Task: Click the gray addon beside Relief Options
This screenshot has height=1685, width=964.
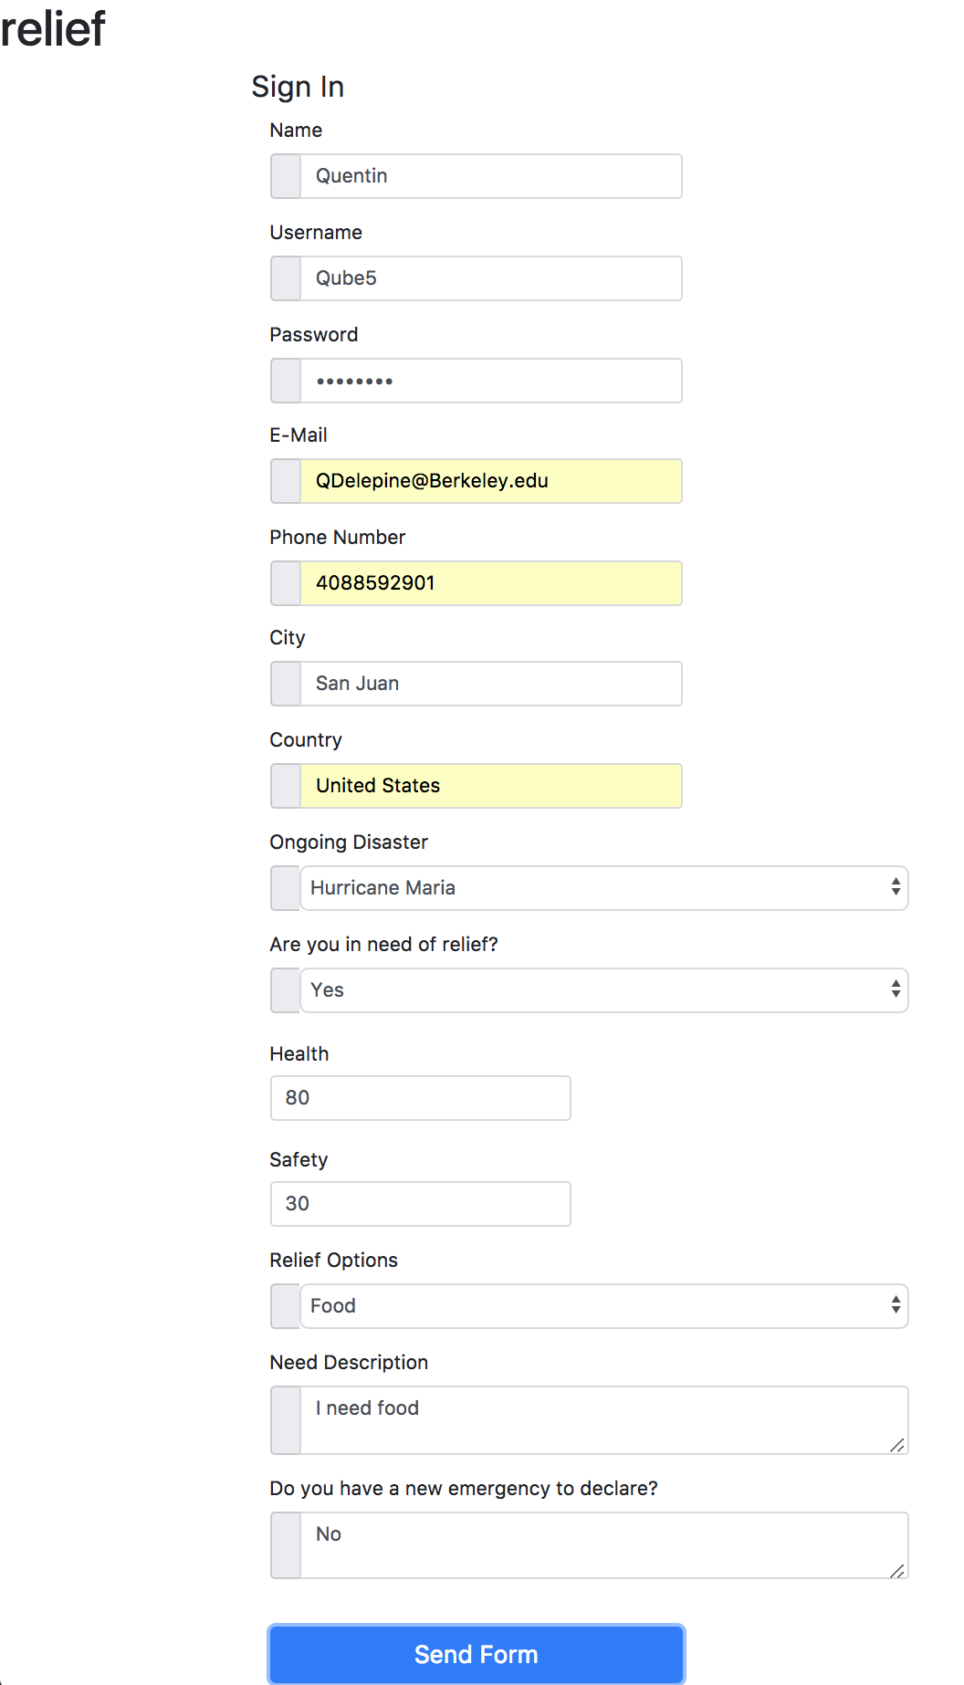Action: pos(286,1306)
